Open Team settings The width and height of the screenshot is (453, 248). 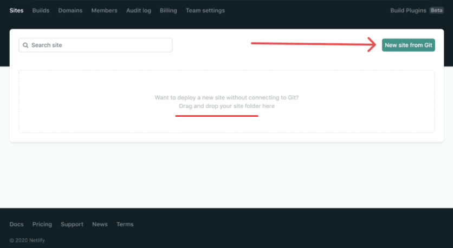tap(205, 10)
